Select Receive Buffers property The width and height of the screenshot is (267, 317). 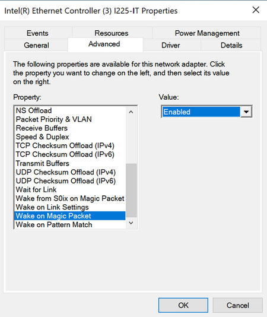pyautogui.click(x=70, y=128)
